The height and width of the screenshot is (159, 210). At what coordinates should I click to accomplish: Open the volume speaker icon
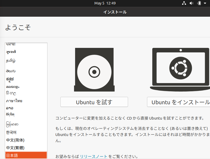coord(191,3)
